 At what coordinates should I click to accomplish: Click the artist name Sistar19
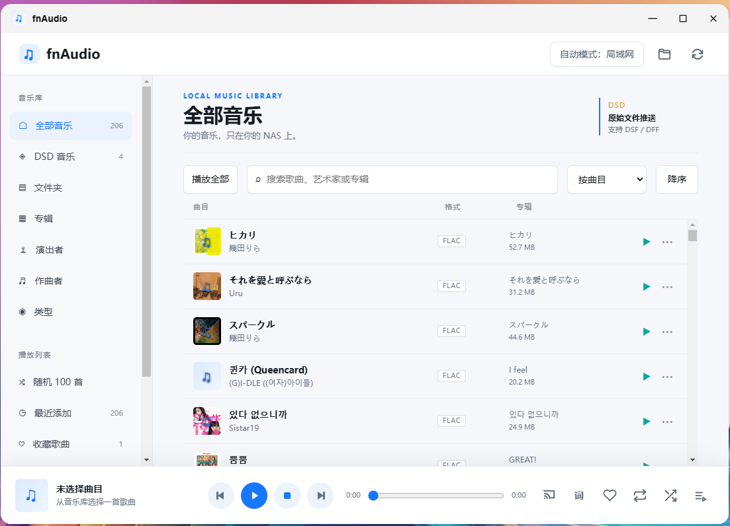pos(244,428)
